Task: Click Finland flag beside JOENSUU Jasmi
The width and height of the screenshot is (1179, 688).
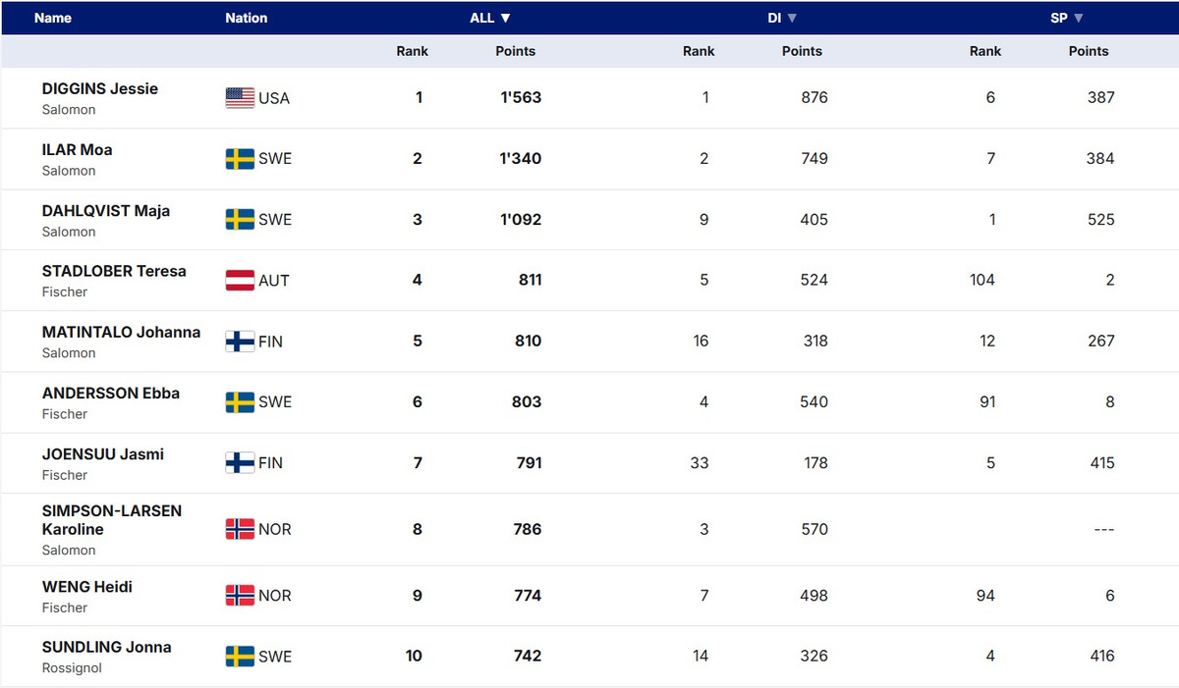Action: (240, 463)
